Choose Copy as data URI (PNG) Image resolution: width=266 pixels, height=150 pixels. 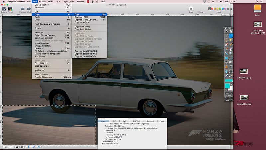(89, 54)
